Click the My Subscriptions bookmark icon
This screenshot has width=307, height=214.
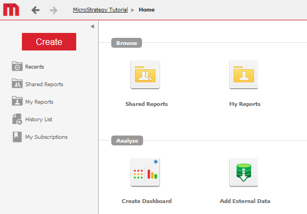pyautogui.click(x=17, y=137)
